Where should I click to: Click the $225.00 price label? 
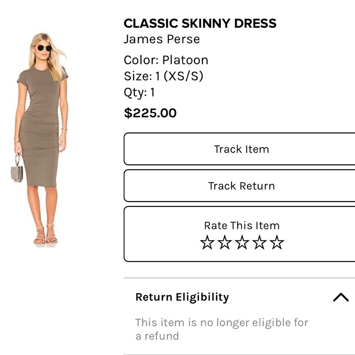click(150, 113)
